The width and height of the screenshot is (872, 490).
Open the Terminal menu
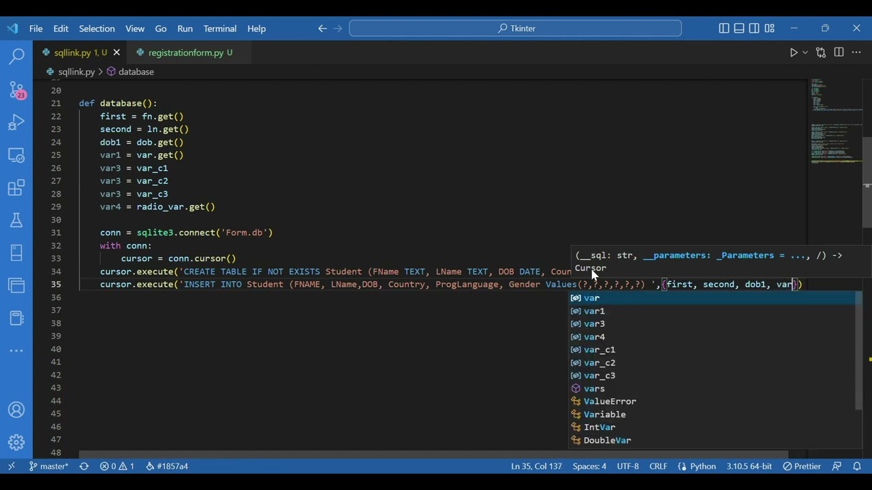point(219,29)
